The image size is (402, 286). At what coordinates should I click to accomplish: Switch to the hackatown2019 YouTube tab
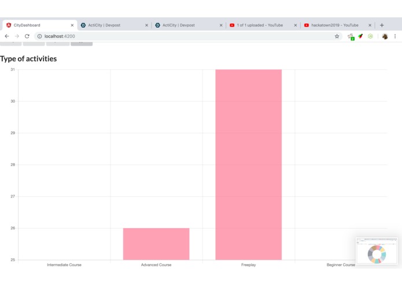[x=337, y=25]
